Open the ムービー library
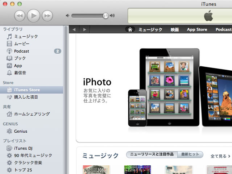Image resolution: width=232 pixels, height=174 pixels. tap(32, 43)
